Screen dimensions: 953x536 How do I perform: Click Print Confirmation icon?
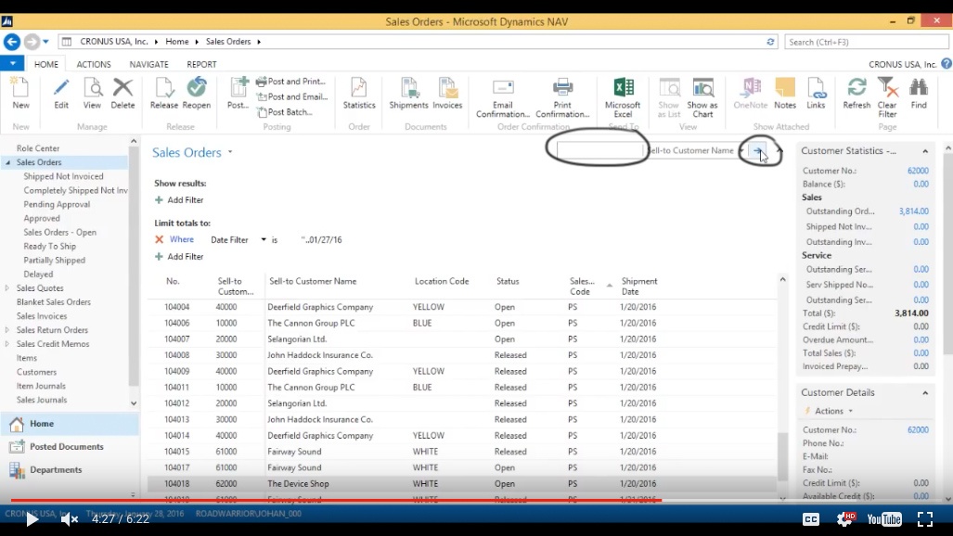point(562,97)
